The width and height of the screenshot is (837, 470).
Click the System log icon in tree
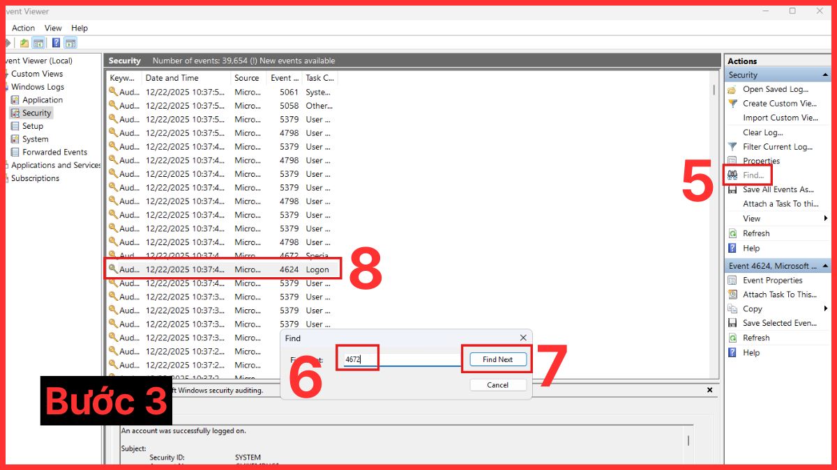tap(15, 139)
